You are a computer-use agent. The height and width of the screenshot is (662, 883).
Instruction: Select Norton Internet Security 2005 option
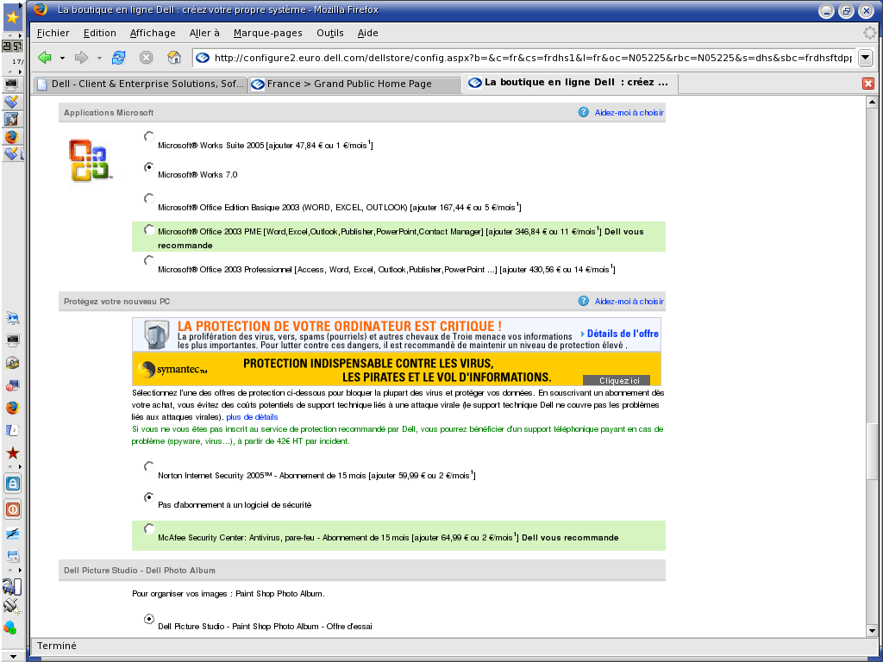point(148,466)
